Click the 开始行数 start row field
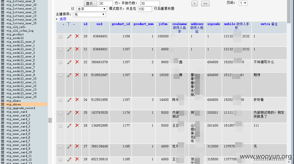The height and width of the screenshot is (164, 294). [x=150, y=4]
